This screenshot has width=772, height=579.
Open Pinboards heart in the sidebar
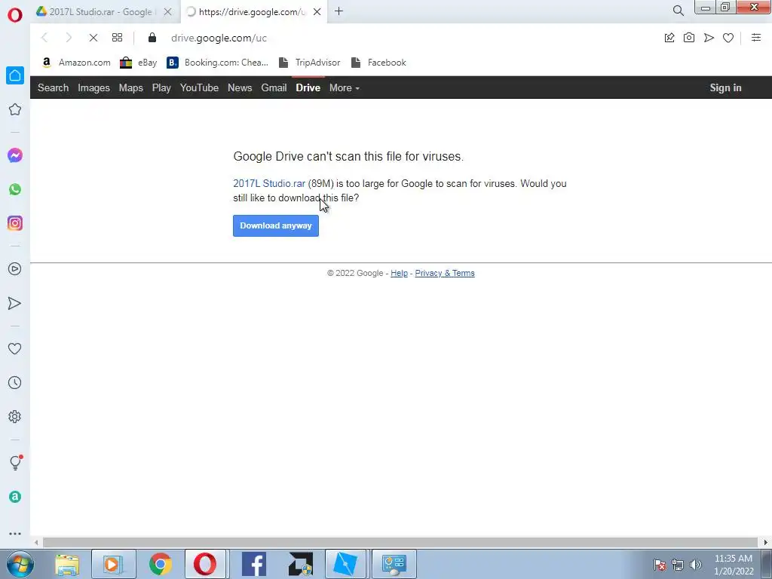point(15,348)
